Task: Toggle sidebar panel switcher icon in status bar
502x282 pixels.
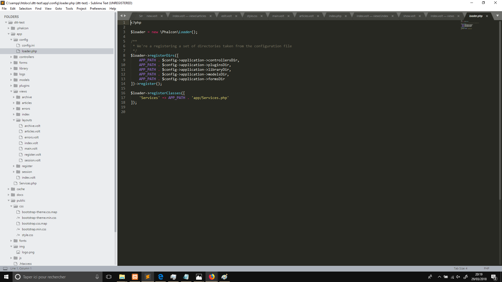Action: pyautogui.click(x=5, y=268)
